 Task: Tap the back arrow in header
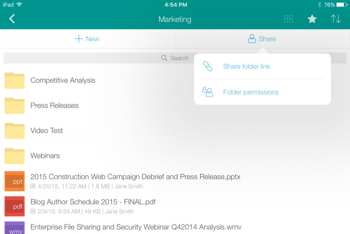point(12,19)
